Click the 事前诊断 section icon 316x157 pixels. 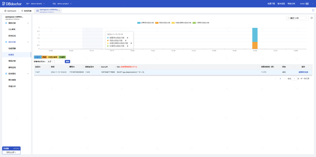(x=6, y=23)
